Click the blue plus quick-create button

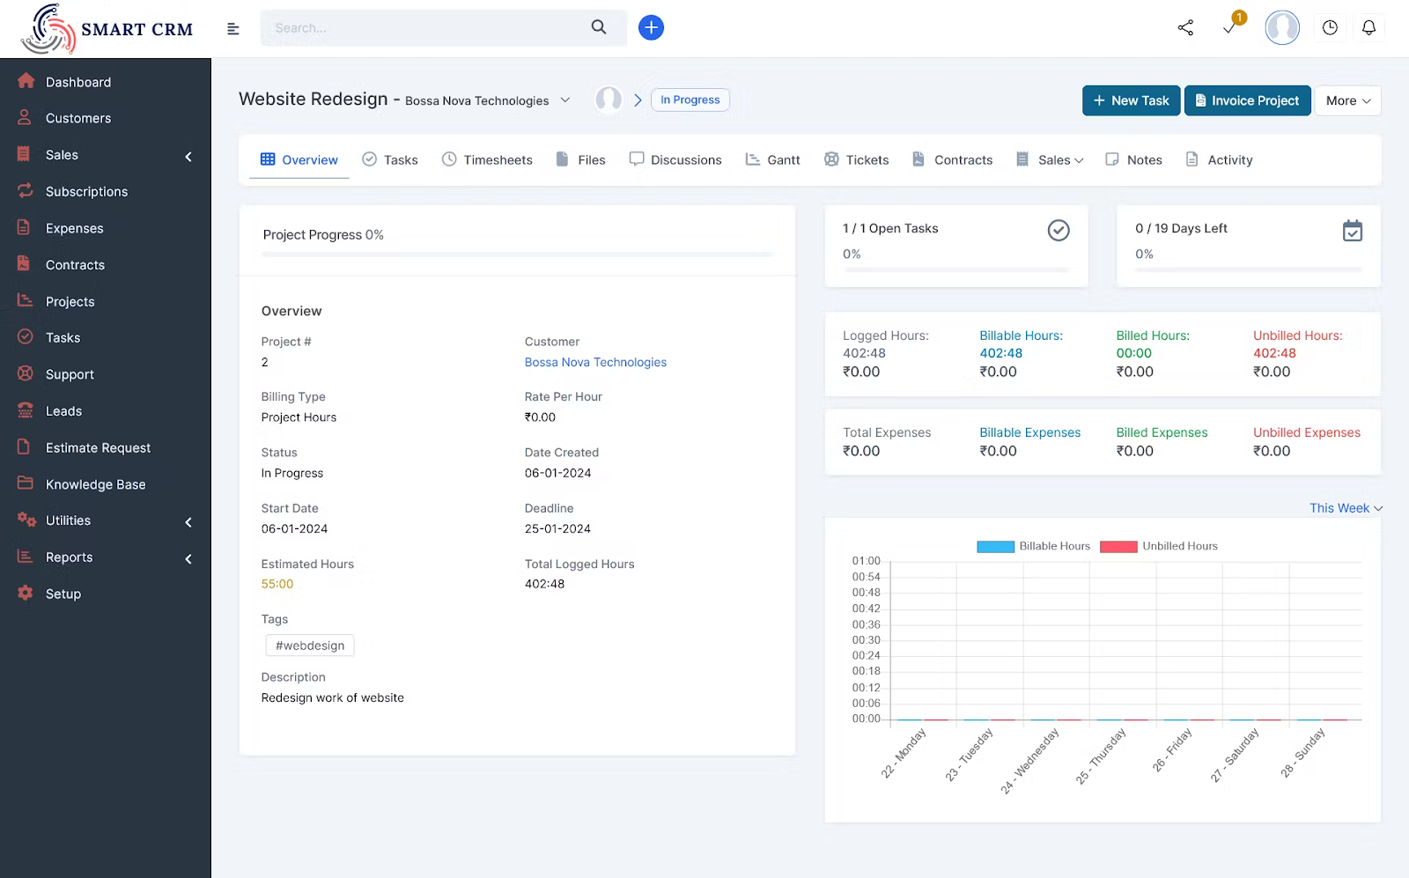(651, 27)
